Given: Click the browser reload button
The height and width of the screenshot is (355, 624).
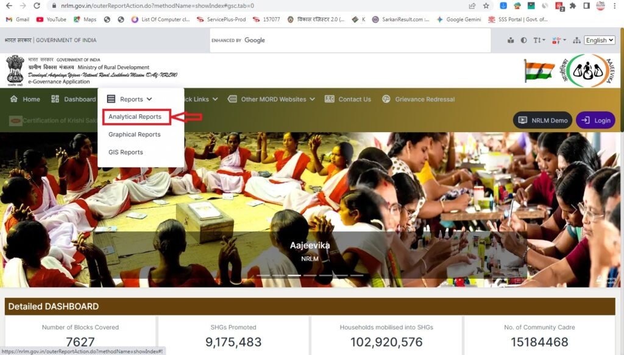Looking at the screenshot, I should click(x=37, y=5).
